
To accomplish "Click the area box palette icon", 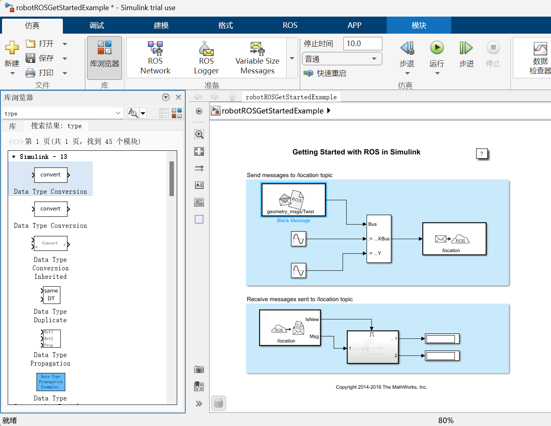I will click(199, 219).
